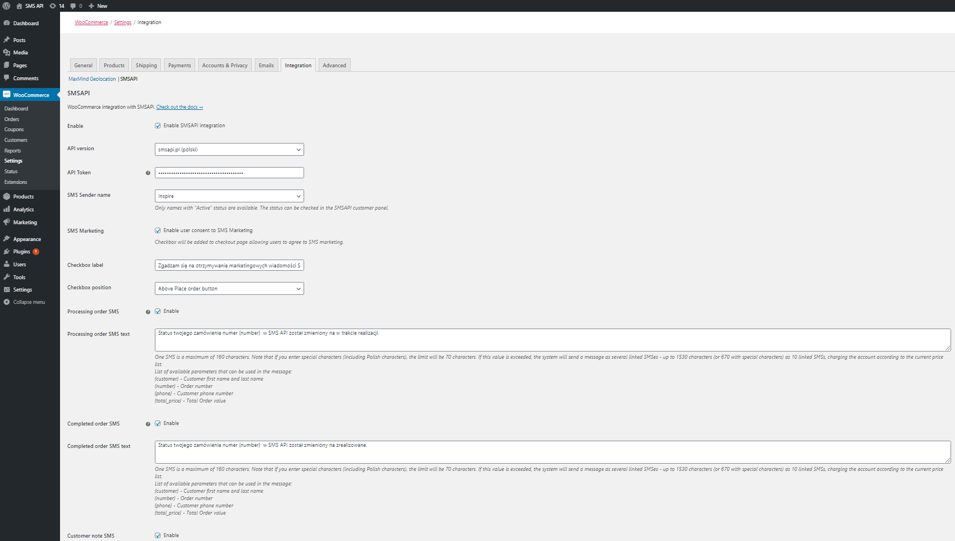Image resolution: width=955 pixels, height=541 pixels.
Task: Switch to the Shipping settings tab
Action: [146, 65]
